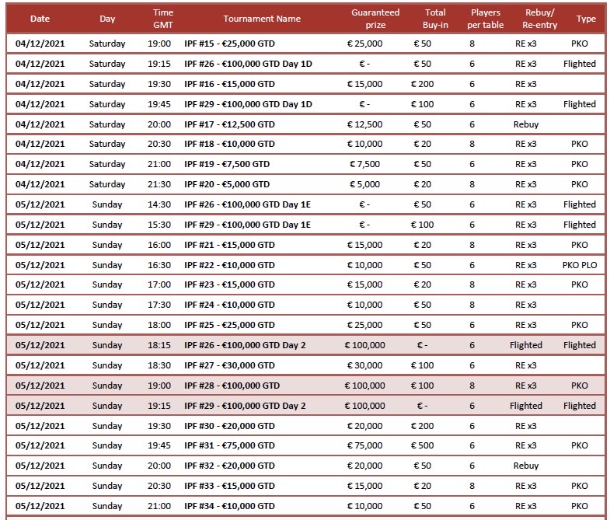This screenshot has height=520, width=610.
Task: Select IPF #26 - €100,000 GTD Day 1D
Action: click(x=248, y=64)
